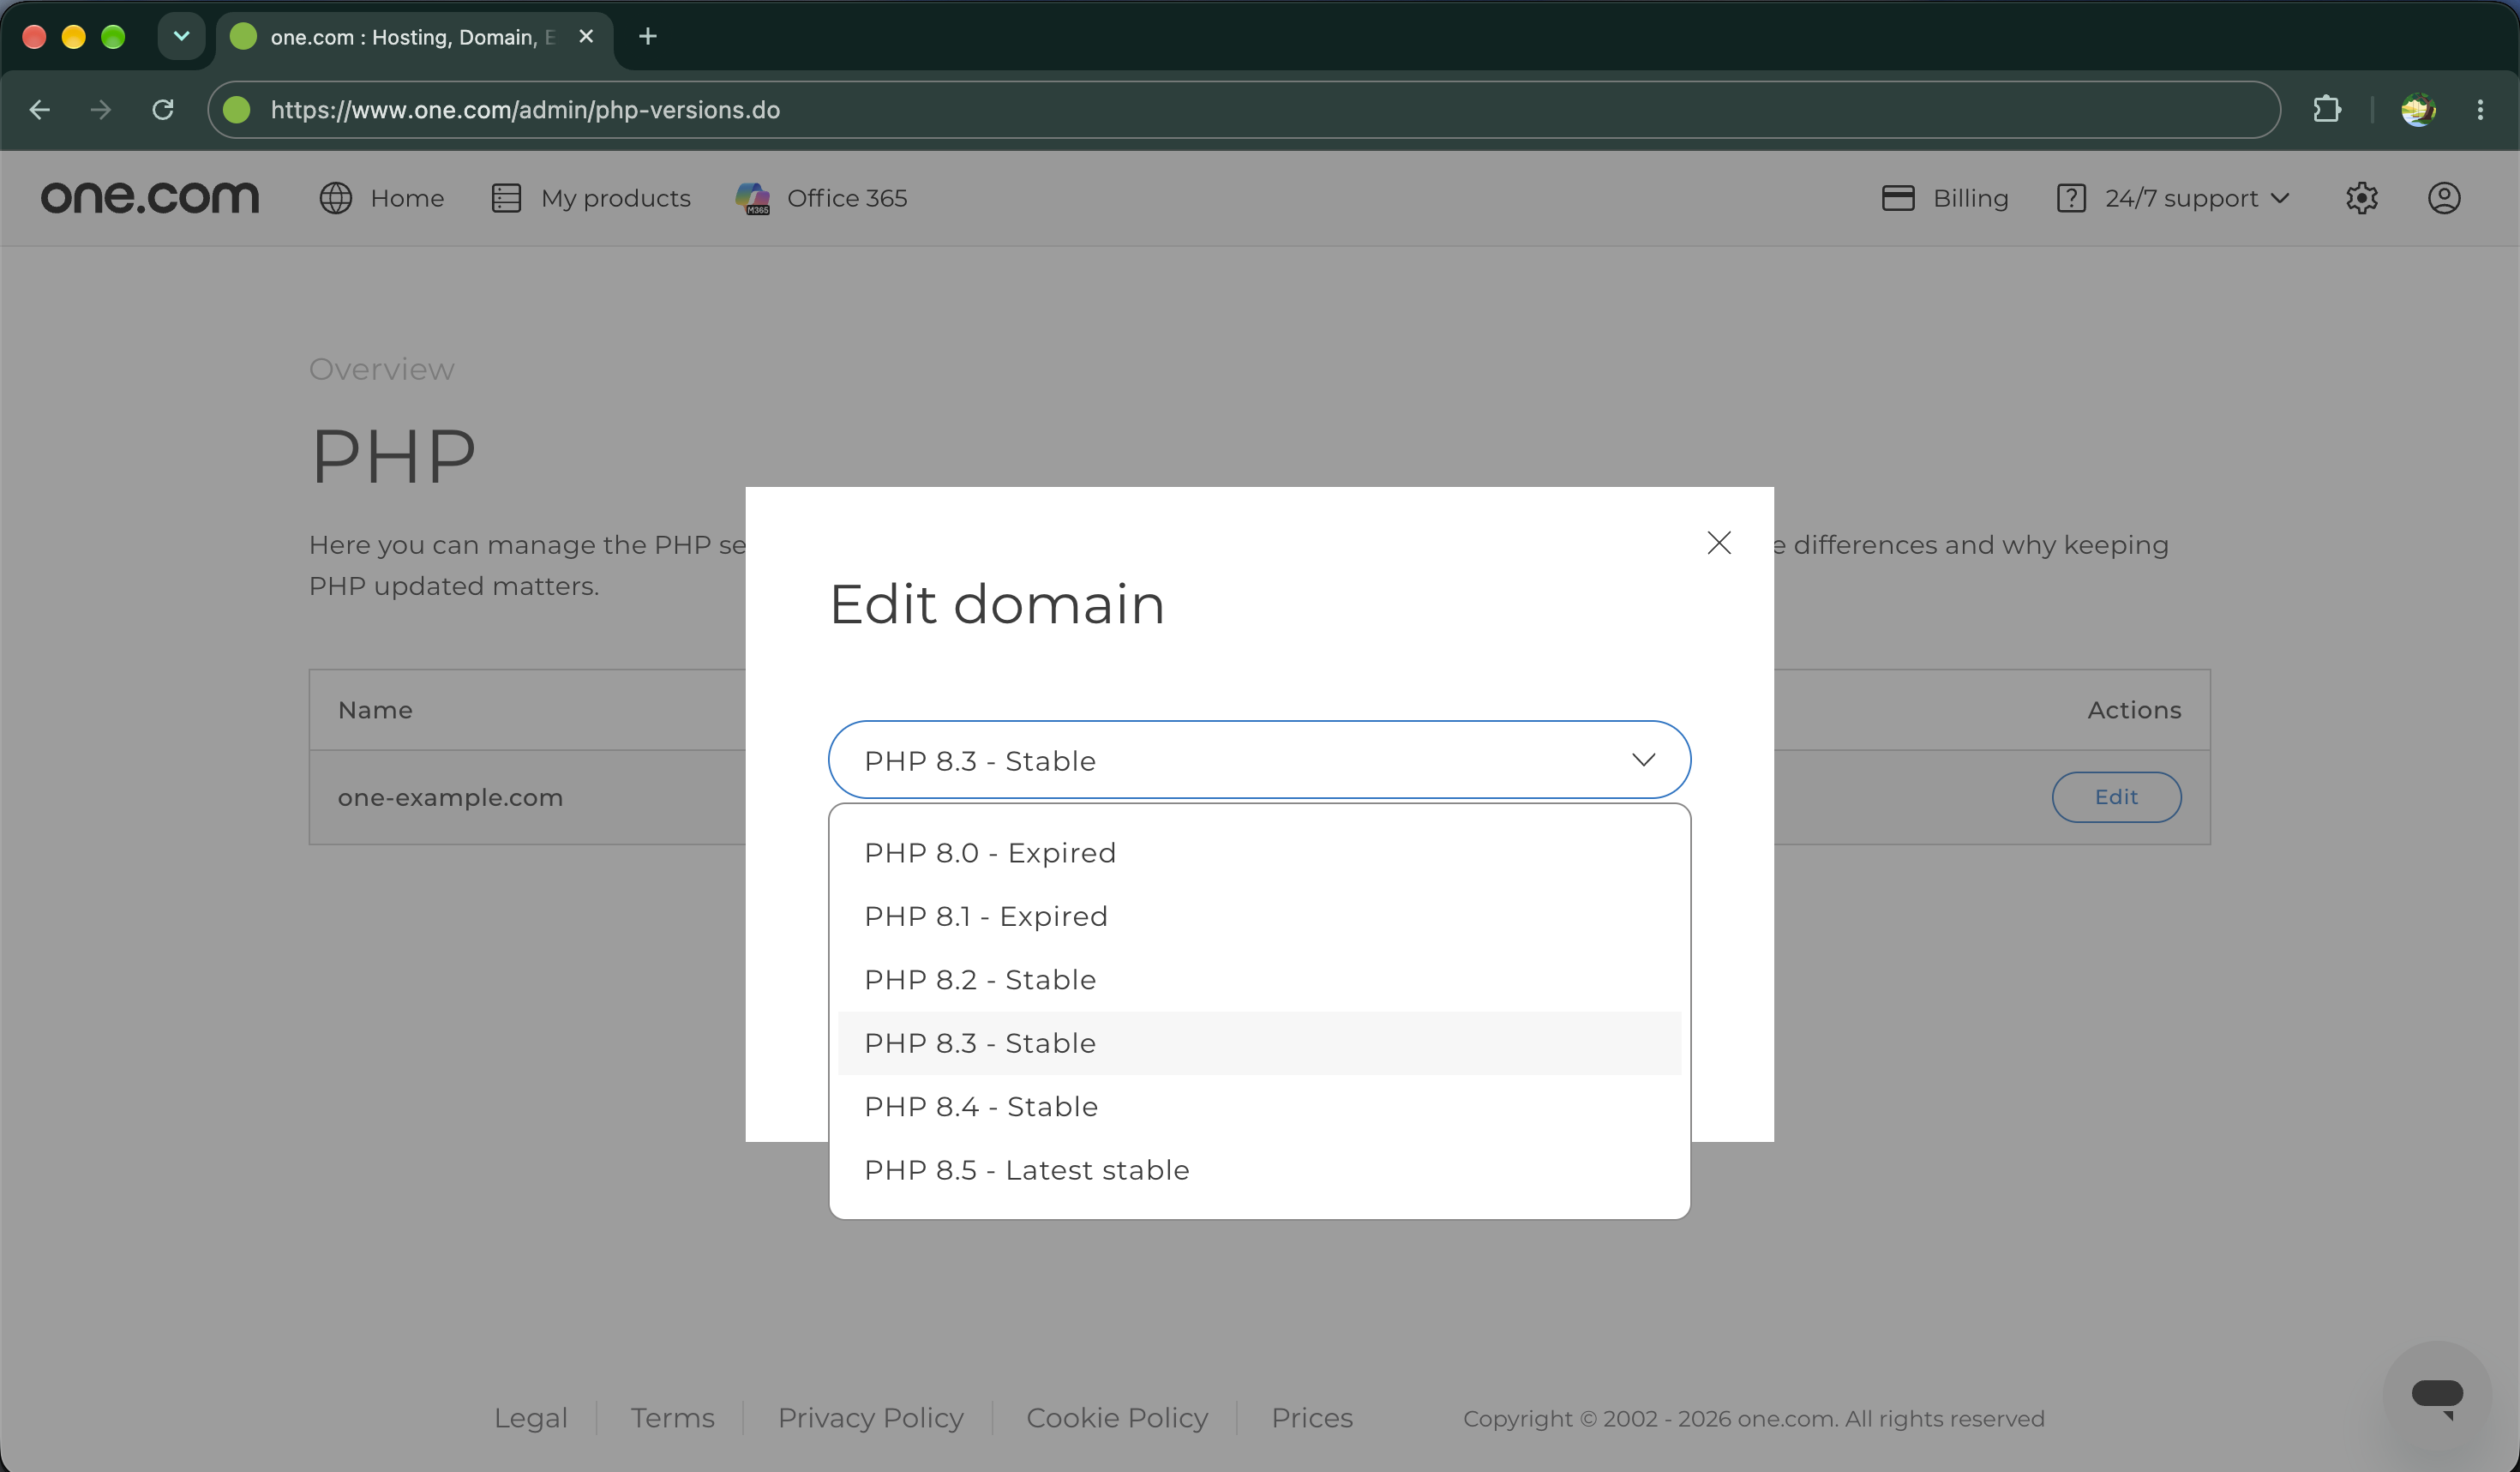Open the Cookie Policy footer link
The image size is (2520, 1472).
1117,1418
